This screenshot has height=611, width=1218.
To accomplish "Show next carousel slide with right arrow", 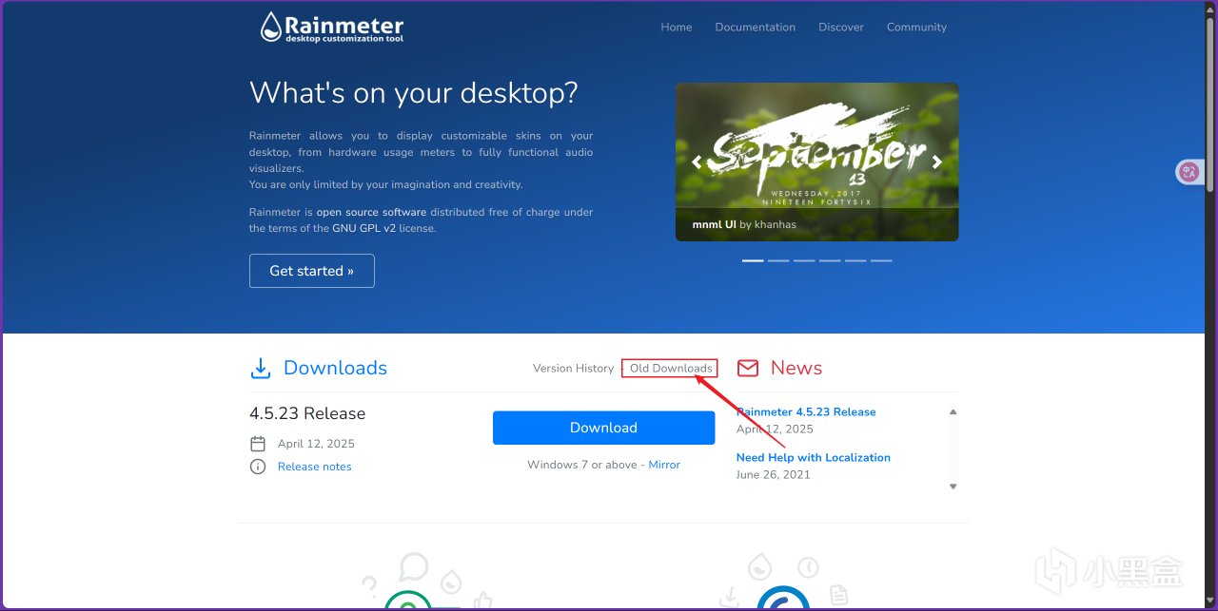I will click(x=937, y=162).
